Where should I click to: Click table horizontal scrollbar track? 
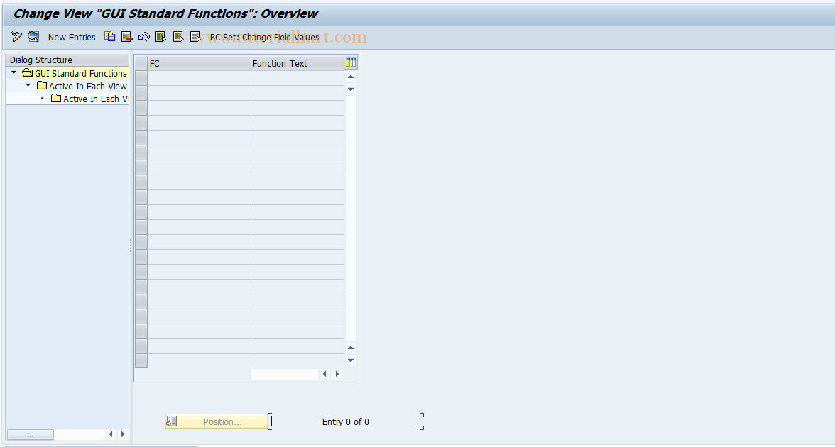tap(285, 374)
